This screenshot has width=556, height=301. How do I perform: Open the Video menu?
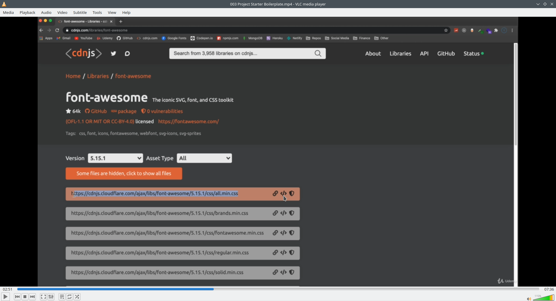(62, 12)
